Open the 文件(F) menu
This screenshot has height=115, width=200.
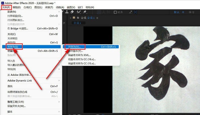point(6,7)
